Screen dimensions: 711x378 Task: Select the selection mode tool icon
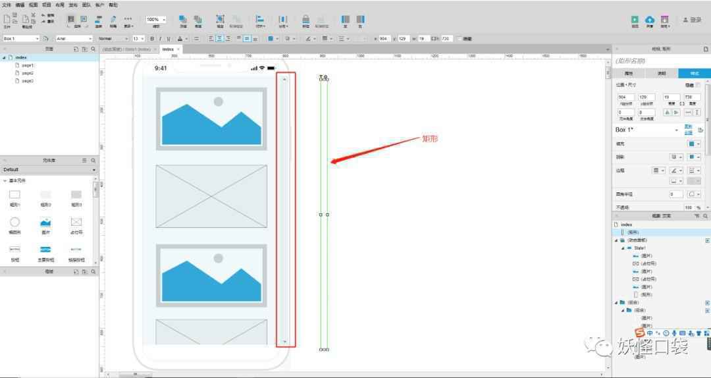coord(70,19)
